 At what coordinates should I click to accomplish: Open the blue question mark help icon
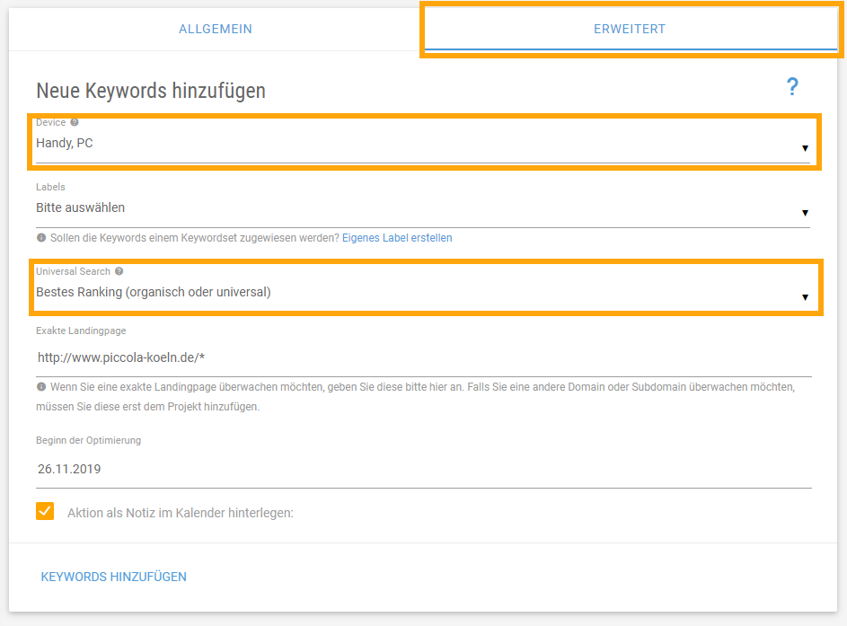[x=792, y=87]
